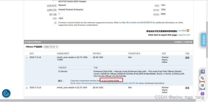Click the reading mode book icon
The width and height of the screenshot is (208, 102).
click(202, 86)
